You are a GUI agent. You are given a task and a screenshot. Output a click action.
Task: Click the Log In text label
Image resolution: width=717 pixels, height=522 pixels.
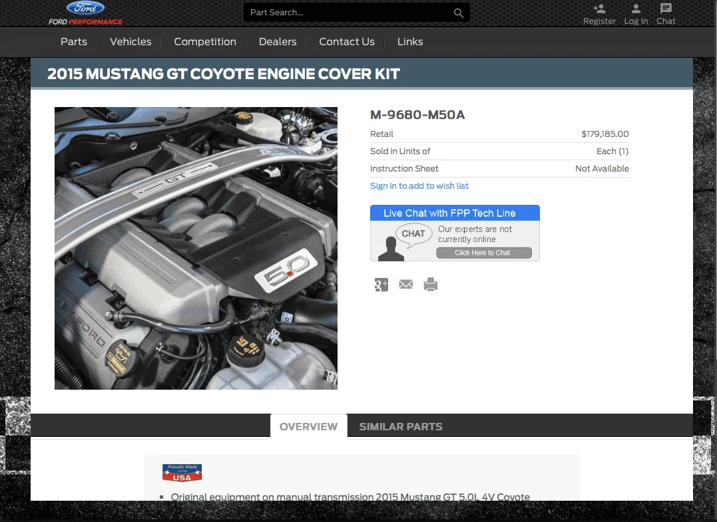[636, 21]
